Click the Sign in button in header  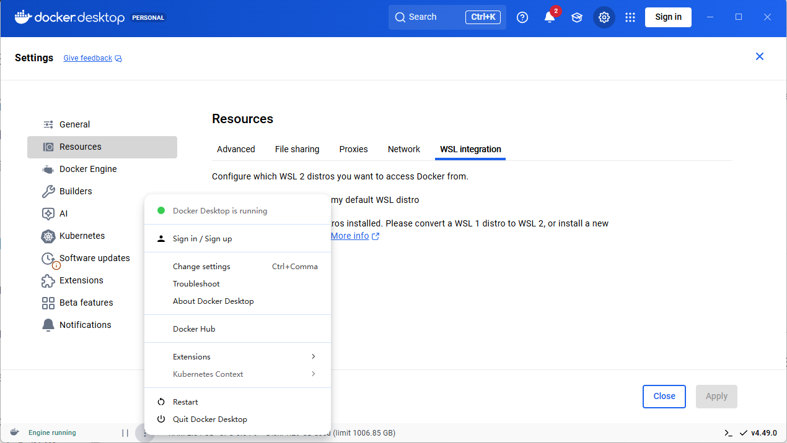pyautogui.click(x=668, y=17)
